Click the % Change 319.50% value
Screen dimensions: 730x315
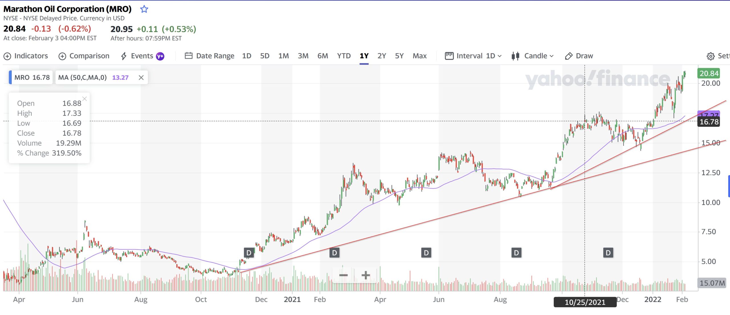(x=66, y=153)
